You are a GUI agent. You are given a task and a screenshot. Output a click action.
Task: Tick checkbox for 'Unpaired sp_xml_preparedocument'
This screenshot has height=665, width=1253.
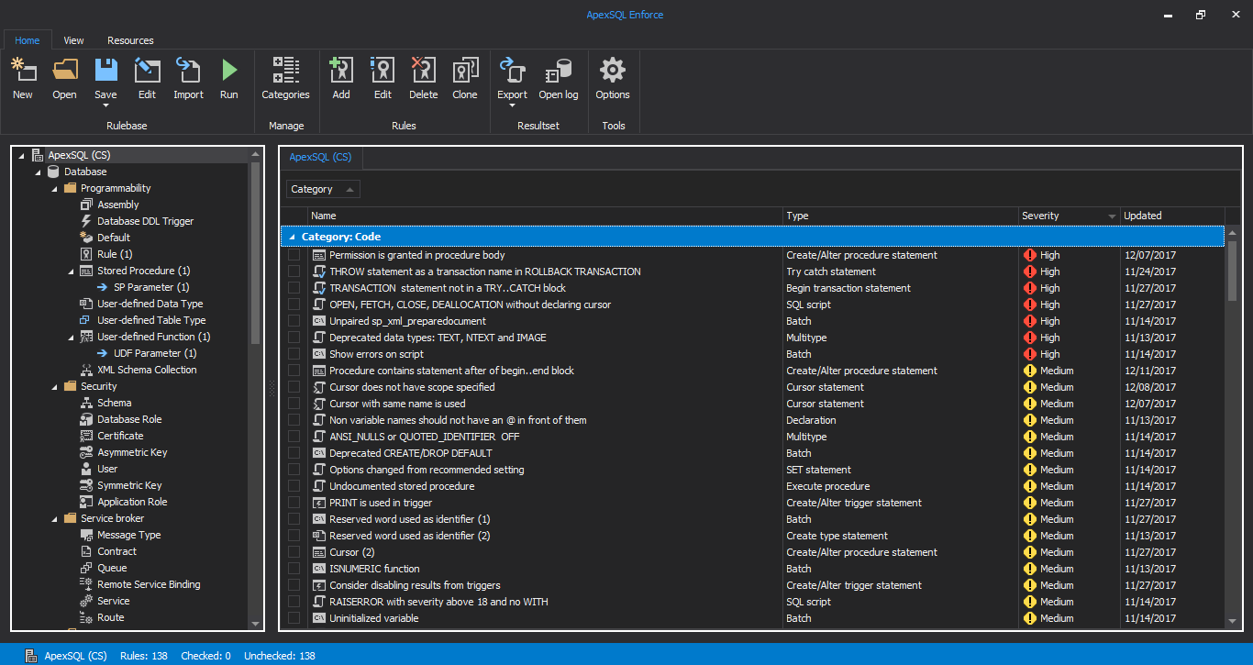point(294,321)
